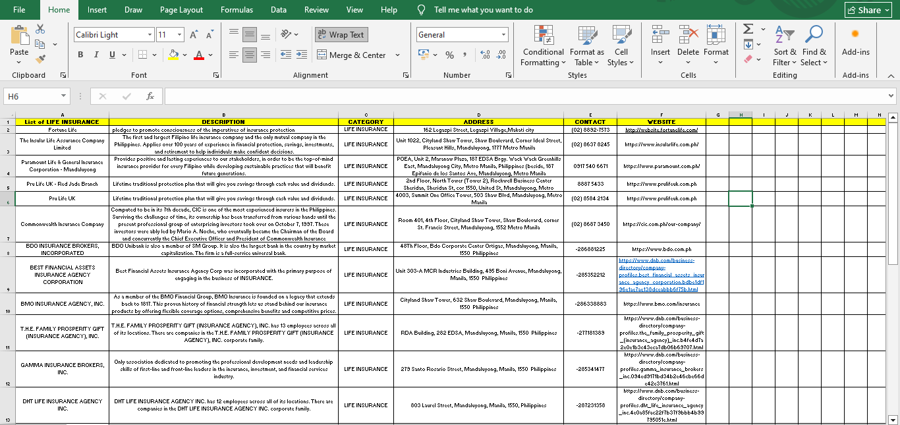Open the Format cells menu button
The width and height of the screenshot is (900, 425).
716,45
